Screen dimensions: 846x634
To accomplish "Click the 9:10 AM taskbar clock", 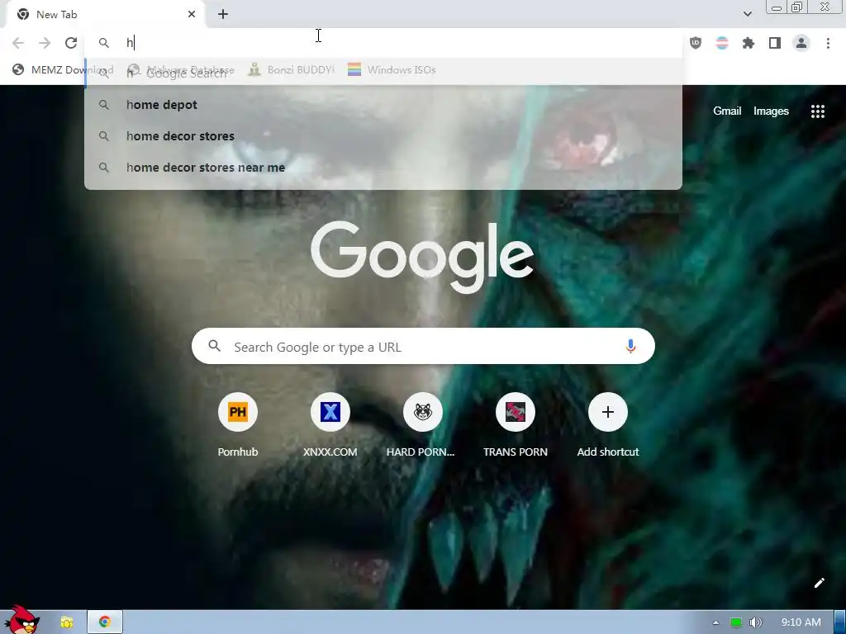I will 801,622.
